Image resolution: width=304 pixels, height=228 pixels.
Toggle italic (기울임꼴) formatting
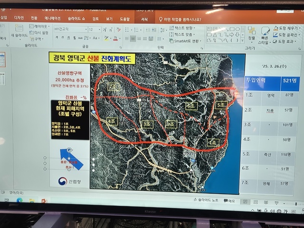[x=62, y=38]
